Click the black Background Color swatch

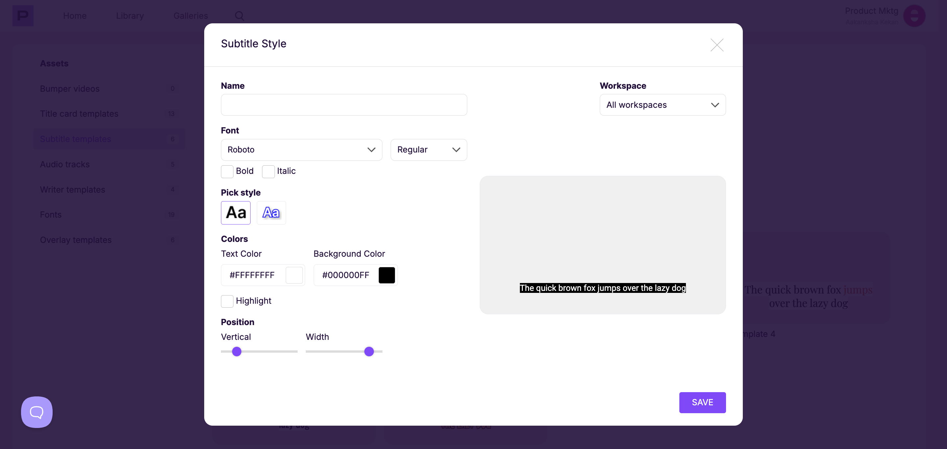click(387, 275)
